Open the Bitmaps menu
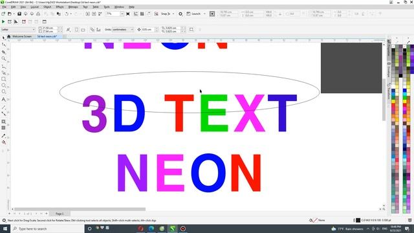Screen dimensions: 414x233 (x=73, y=7)
